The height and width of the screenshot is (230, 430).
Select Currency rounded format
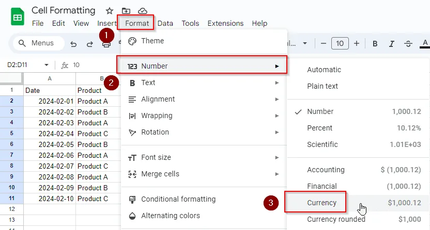coord(358,219)
